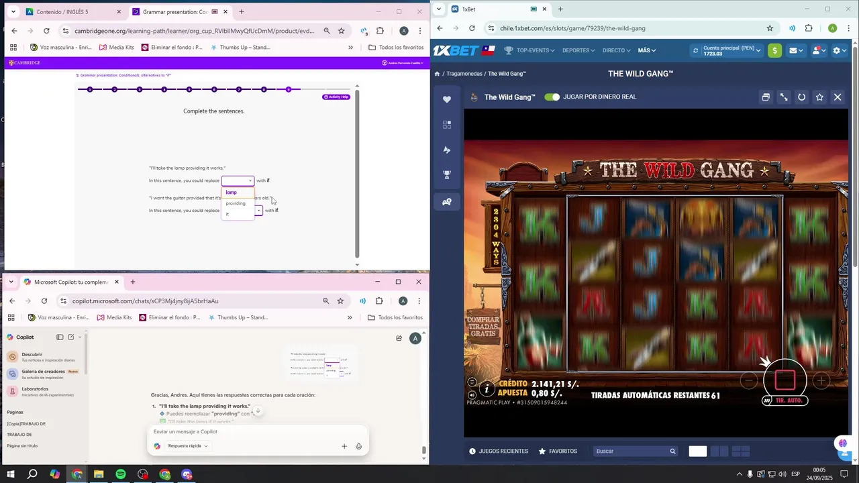Expand The Wild Gang game to fullscreen
The width and height of the screenshot is (859, 483).
click(x=784, y=97)
